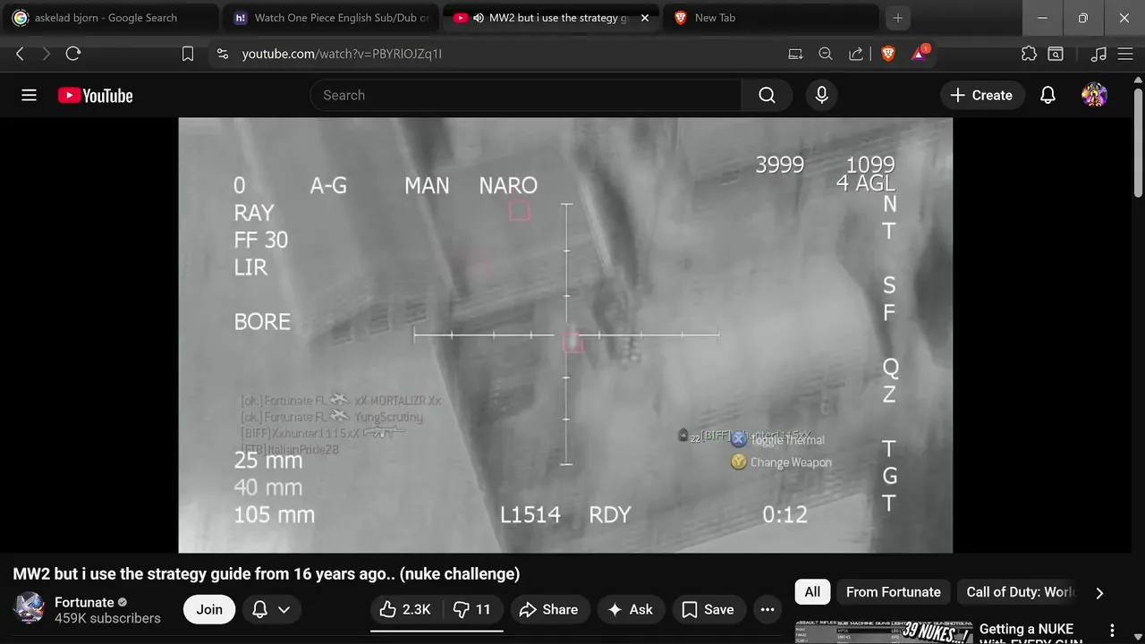Viewport: 1145px width, 644px height.
Task: Open the zoom magnifier in address bar
Action: (x=826, y=54)
